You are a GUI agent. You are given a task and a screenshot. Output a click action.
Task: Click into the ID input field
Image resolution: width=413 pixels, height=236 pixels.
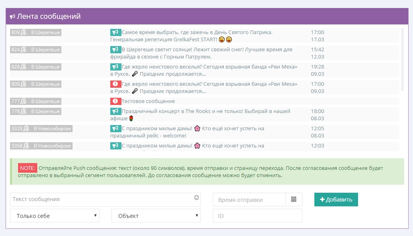pos(257,216)
